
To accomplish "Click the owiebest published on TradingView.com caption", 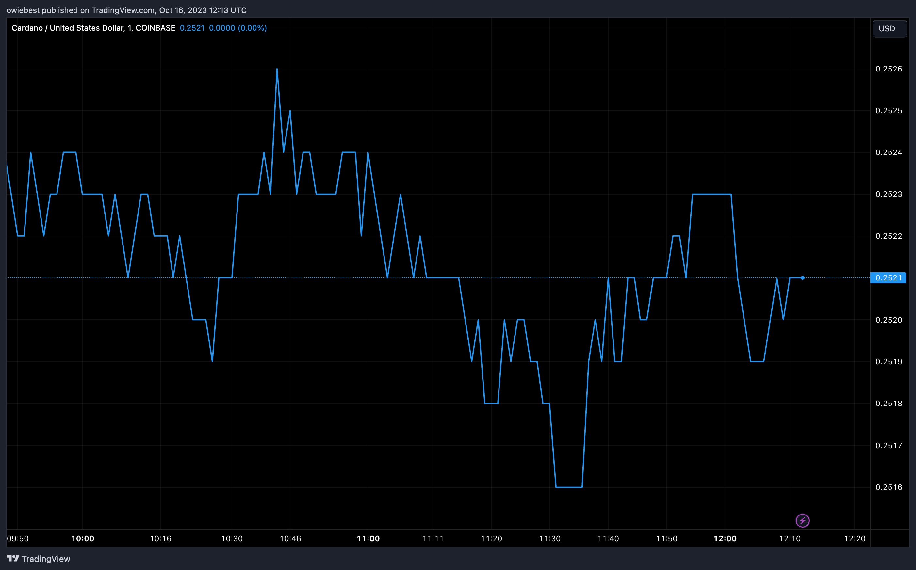I will tap(127, 10).
